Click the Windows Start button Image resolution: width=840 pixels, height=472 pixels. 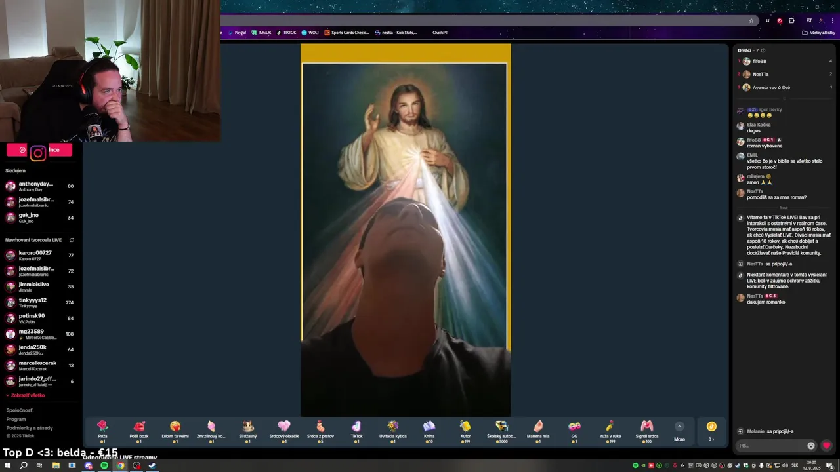pyautogui.click(x=8, y=465)
